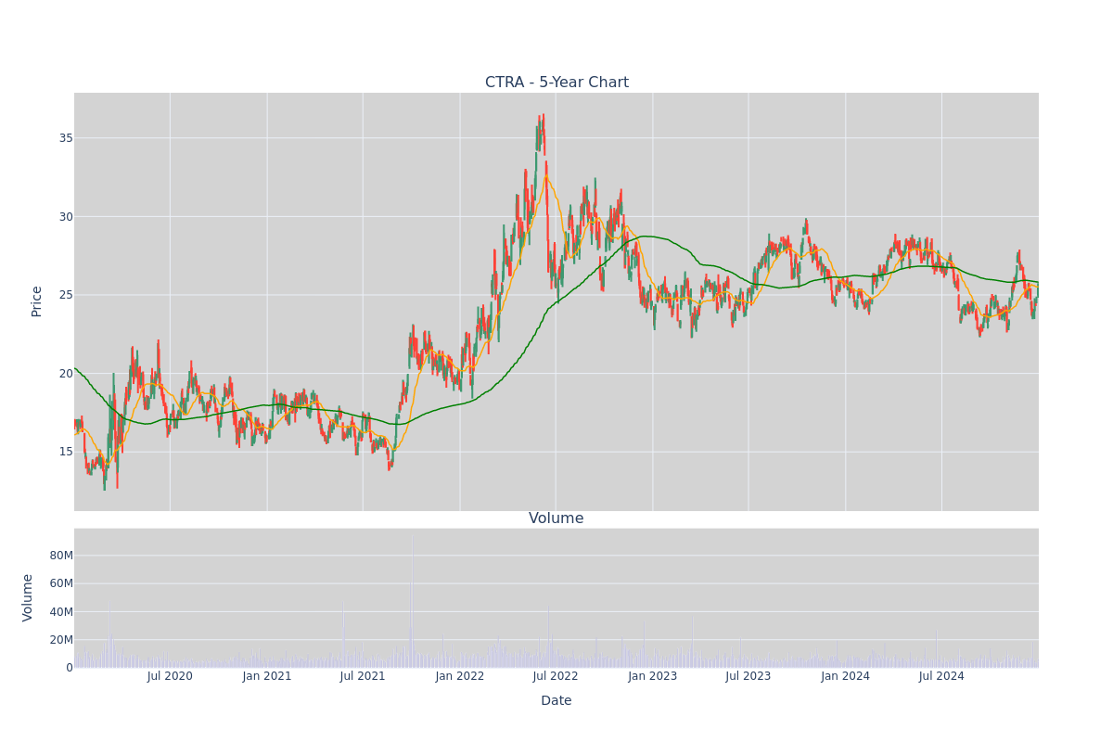The width and height of the screenshot is (1113, 742).
Task: Click the tallest volume spike bar
Action: coord(412,601)
